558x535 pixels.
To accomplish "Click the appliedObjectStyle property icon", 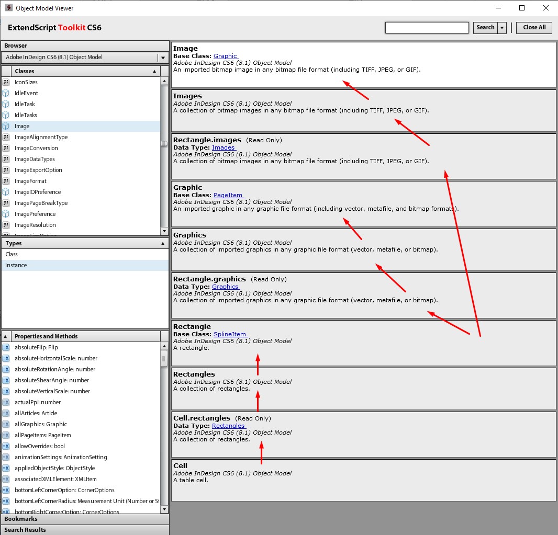I will (6, 469).
